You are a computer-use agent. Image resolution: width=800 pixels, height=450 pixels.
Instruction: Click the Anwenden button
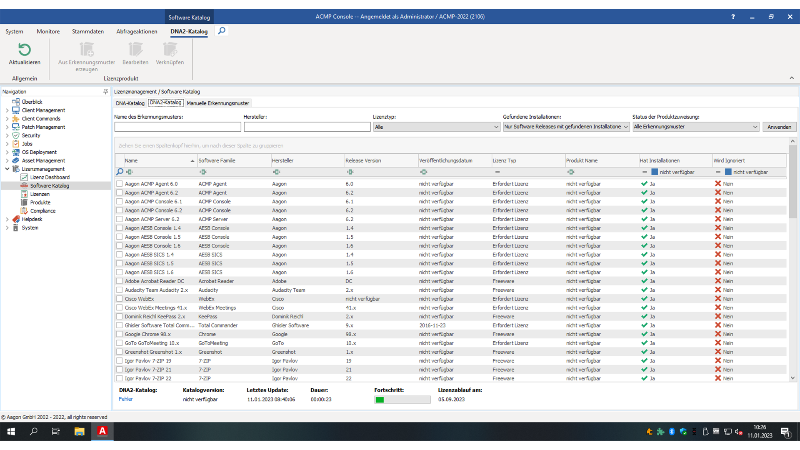coord(779,127)
